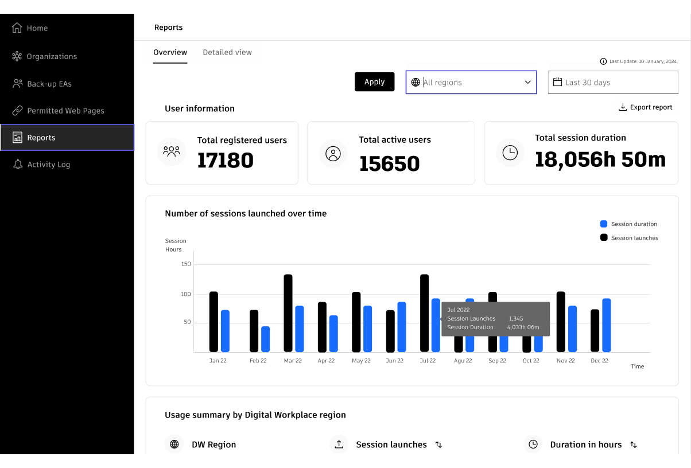Select Reports in the sidebar
691x468 pixels.
[67, 138]
